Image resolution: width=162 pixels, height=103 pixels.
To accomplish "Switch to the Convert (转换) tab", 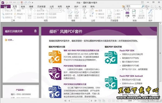I will [23, 6].
